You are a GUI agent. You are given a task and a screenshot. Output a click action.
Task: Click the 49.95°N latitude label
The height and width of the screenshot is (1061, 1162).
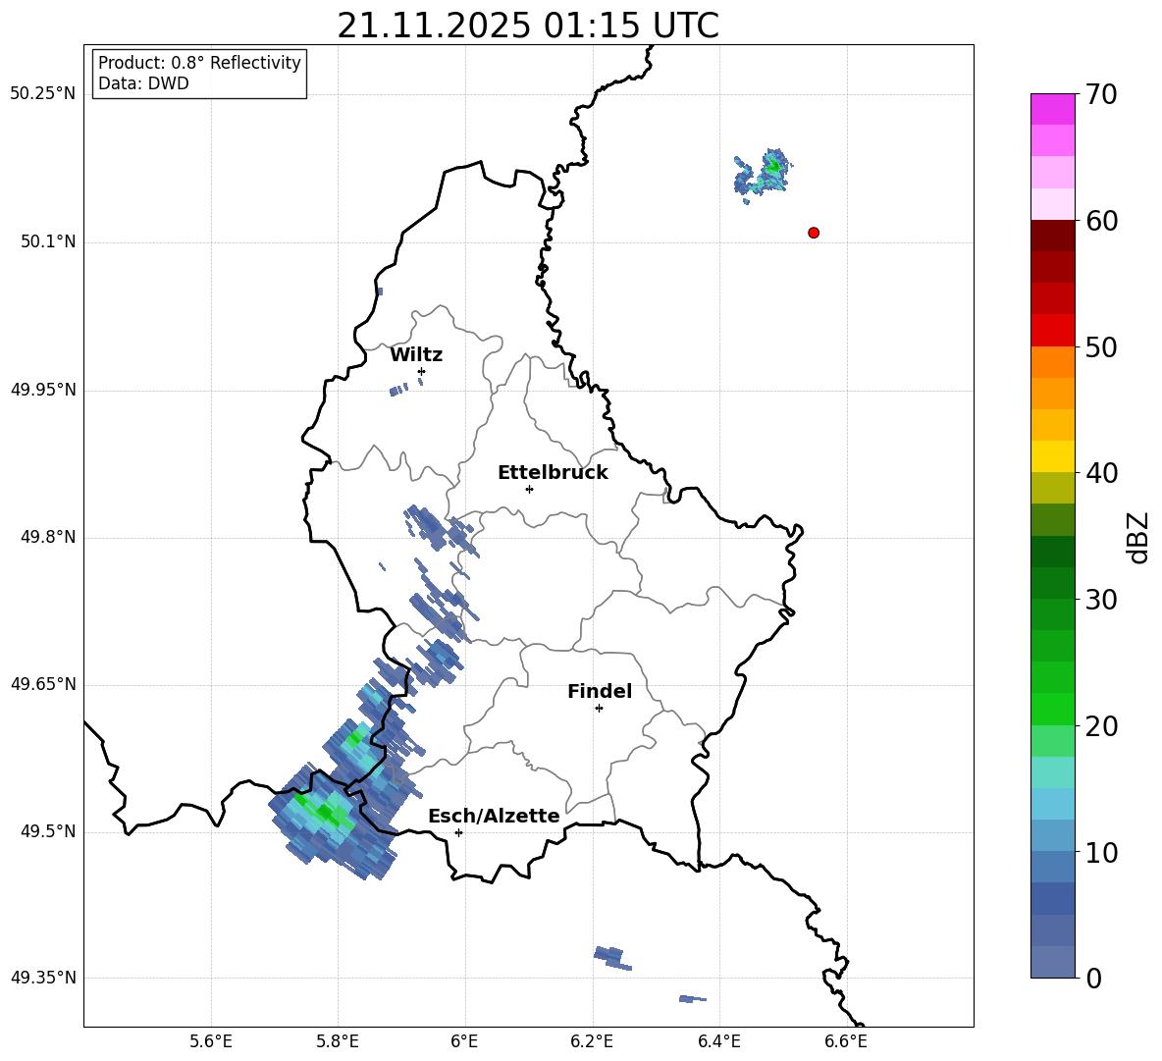pyautogui.click(x=43, y=390)
